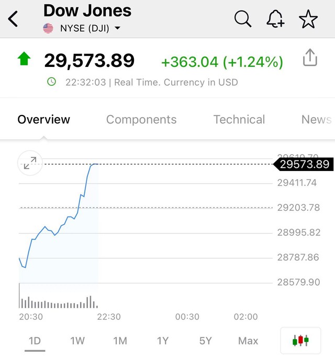Screen dimensions: 335x356
Task: Select the 1W chart range
Action: [x=77, y=341]
